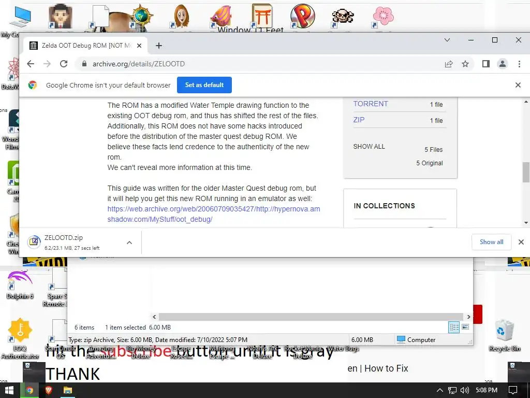Select the EOQ Authenticator desktop icon

pos(20,338)
